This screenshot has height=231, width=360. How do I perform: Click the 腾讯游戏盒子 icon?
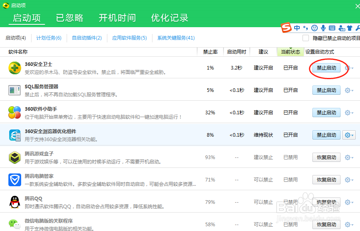(15, 157)
